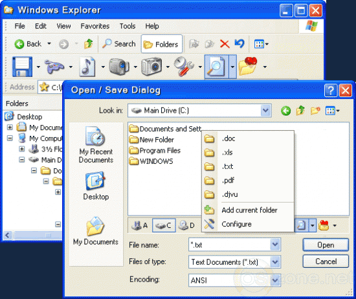Open the Help menu
Screen dimensions: 356x299
[152, 26]
